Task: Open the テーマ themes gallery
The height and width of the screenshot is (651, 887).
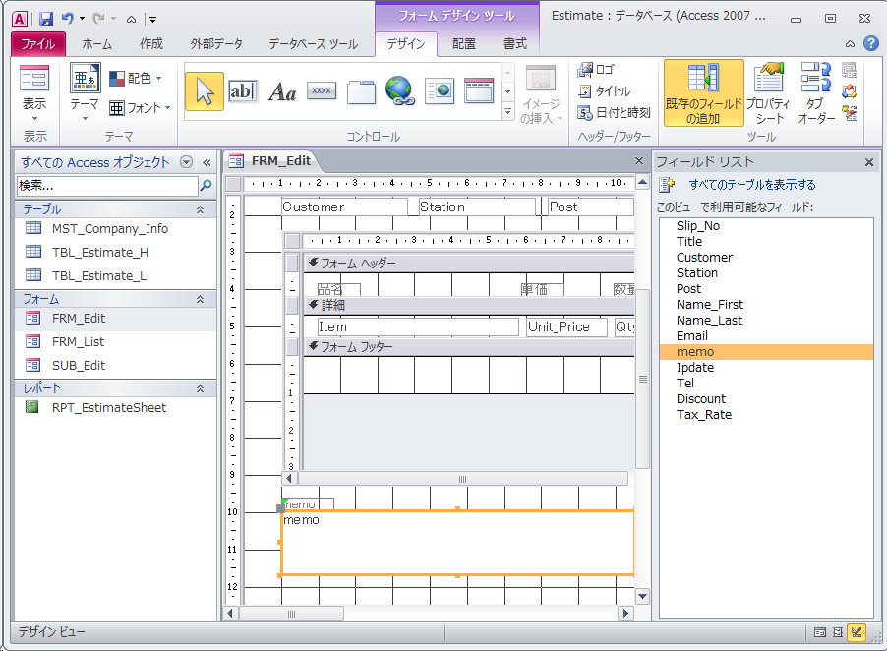Action: (x=85, y=92)
